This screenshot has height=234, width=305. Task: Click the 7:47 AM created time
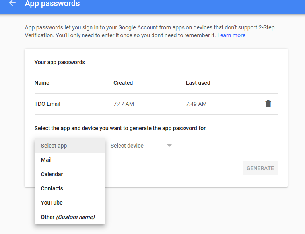(123, 104)
